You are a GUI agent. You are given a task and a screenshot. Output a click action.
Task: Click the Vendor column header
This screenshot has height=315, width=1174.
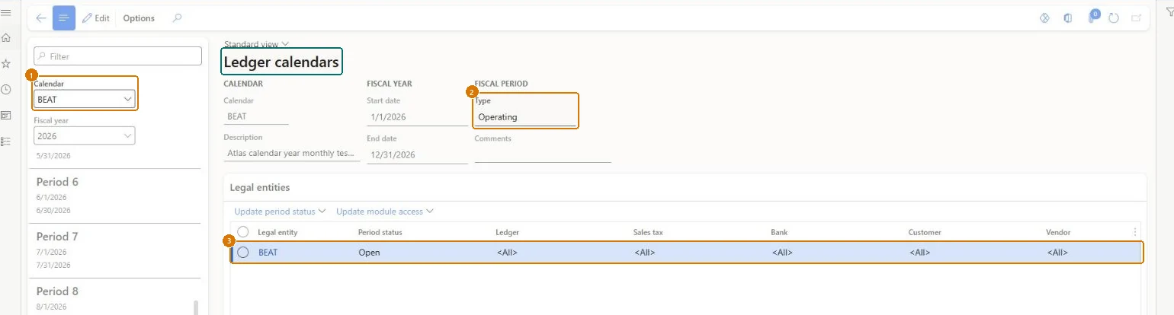pos(1059,232)
